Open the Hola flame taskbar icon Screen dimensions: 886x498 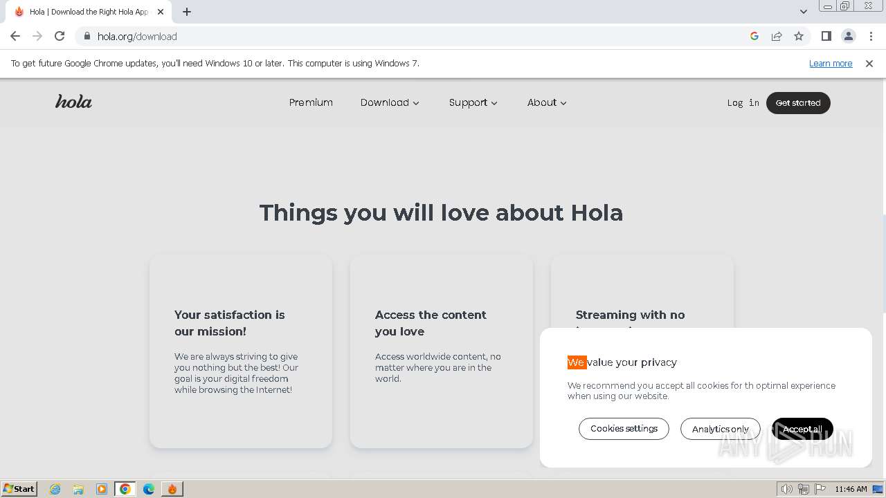pos(172,489)
